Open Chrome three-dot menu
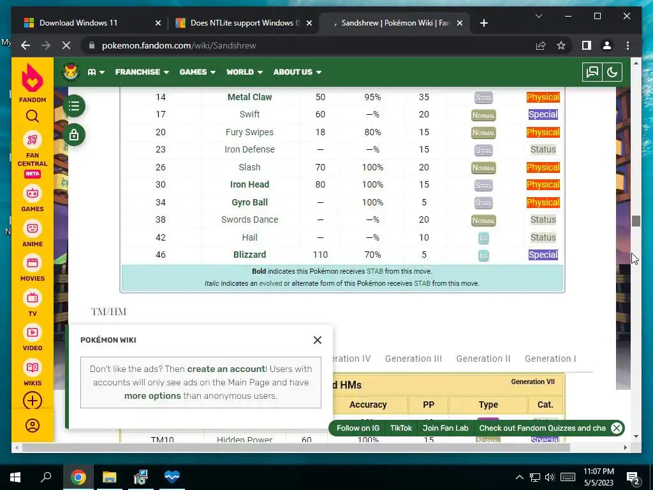 [x=627, y=45]
